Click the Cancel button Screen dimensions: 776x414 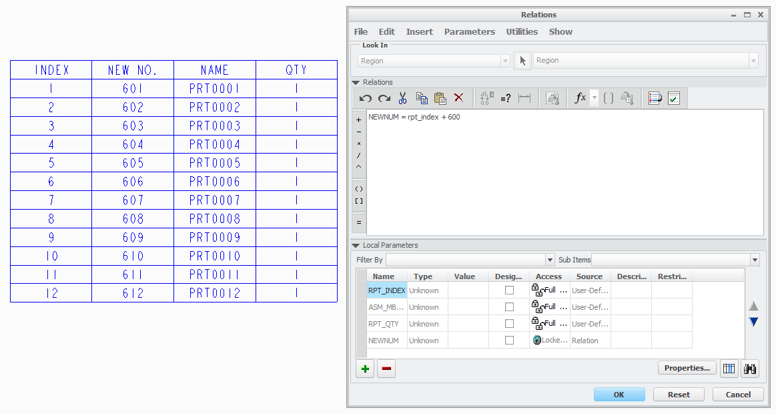click(738, 395)
